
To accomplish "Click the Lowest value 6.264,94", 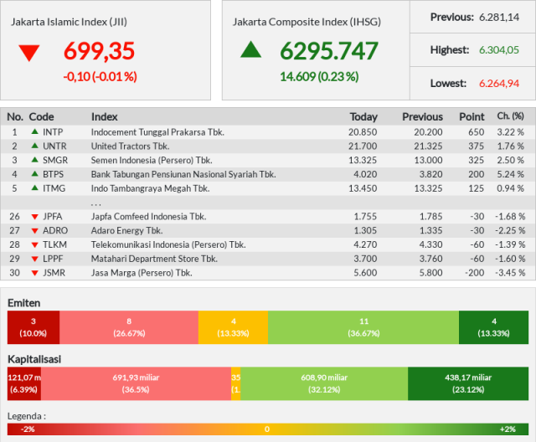I will pyautogui.click(x=499, y=84).
